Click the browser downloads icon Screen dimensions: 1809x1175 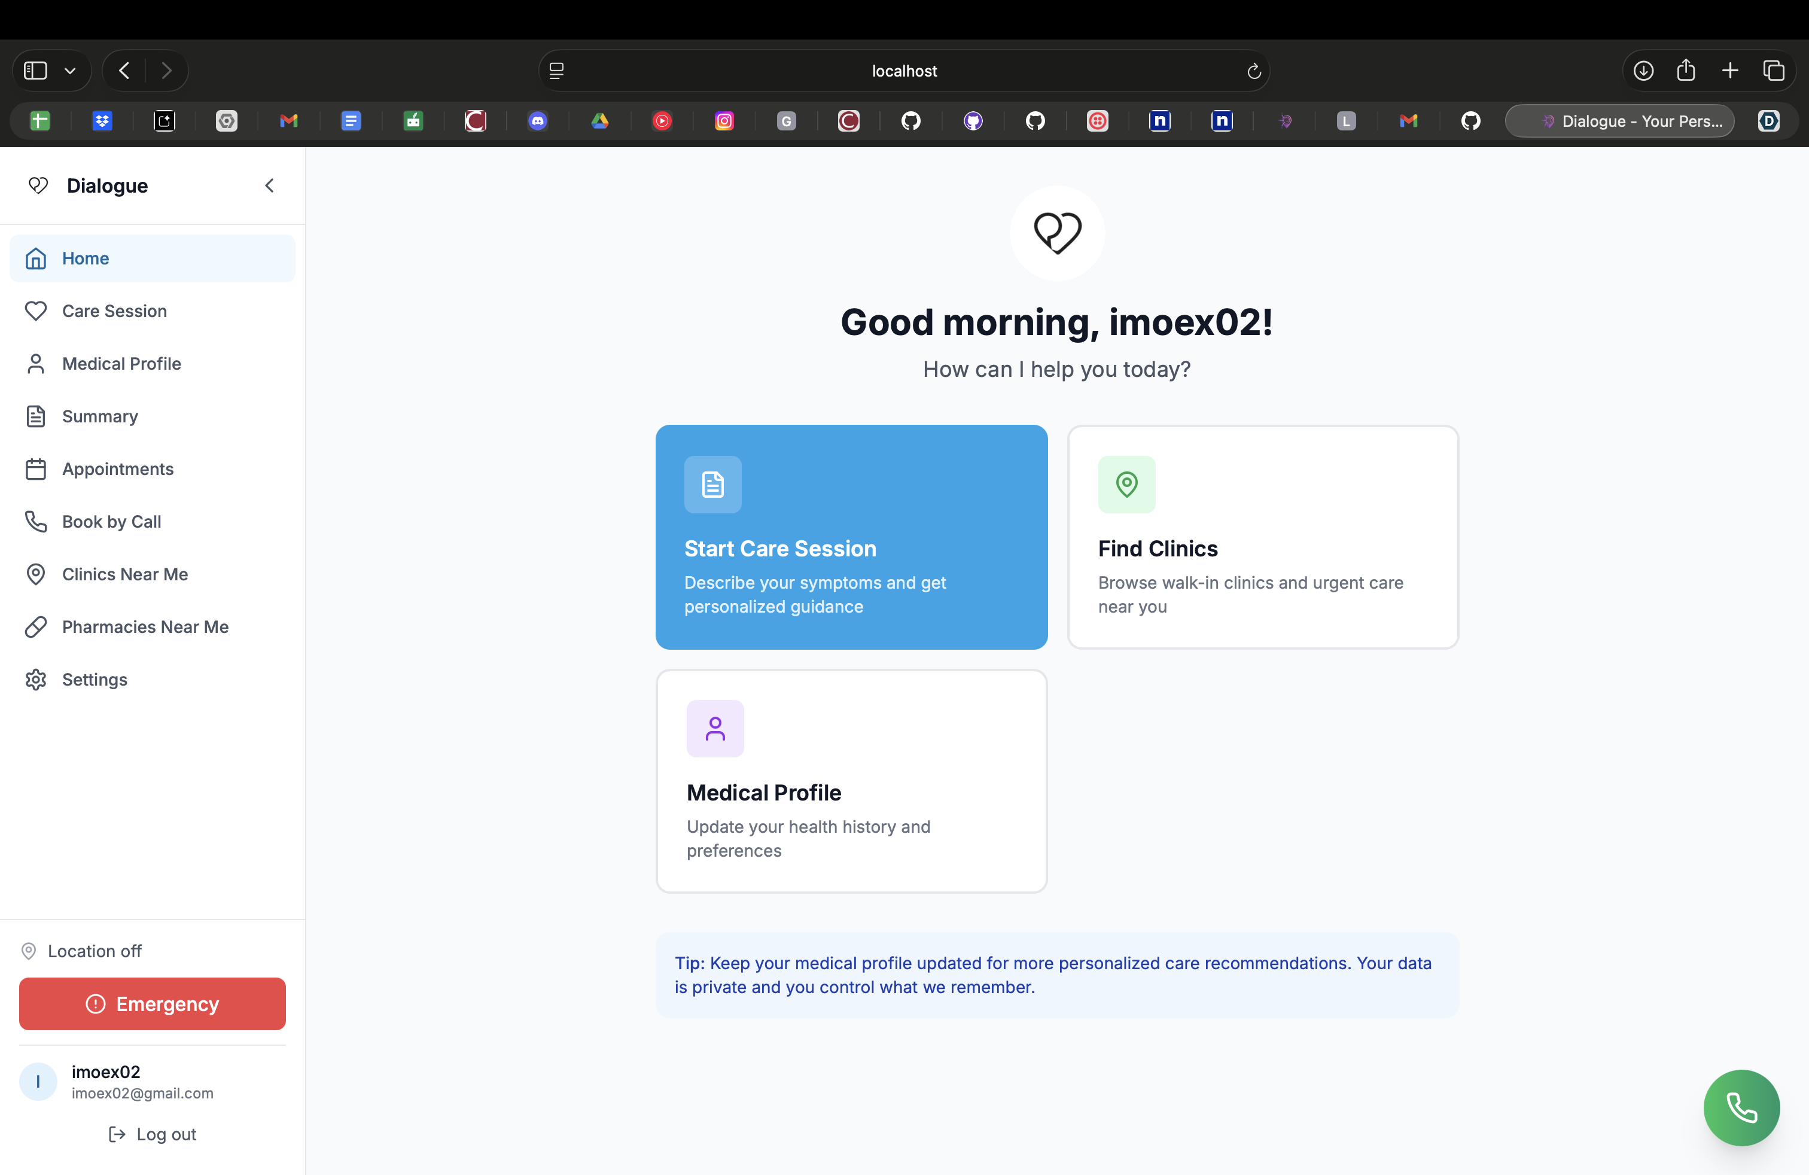tap(1643, 71)
